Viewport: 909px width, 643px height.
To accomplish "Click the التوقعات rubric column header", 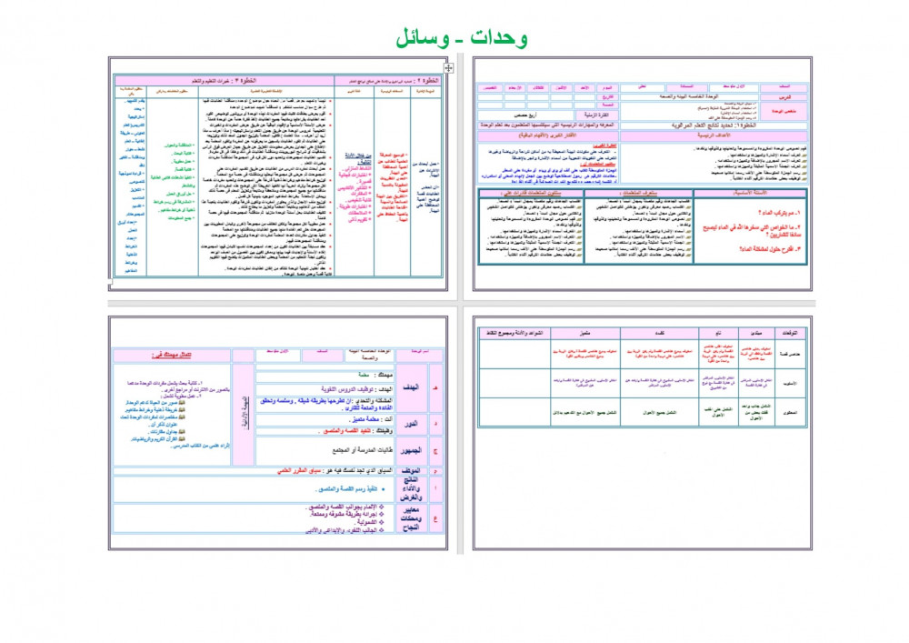I will pos(787,334).
